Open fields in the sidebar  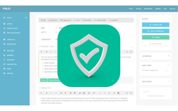[7, 69]
